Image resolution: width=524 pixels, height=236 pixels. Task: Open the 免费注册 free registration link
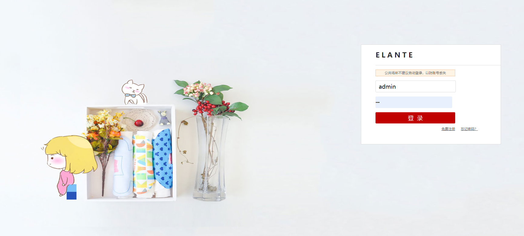click(x=448, y=129)
